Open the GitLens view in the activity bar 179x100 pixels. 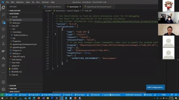click(3, 29)
